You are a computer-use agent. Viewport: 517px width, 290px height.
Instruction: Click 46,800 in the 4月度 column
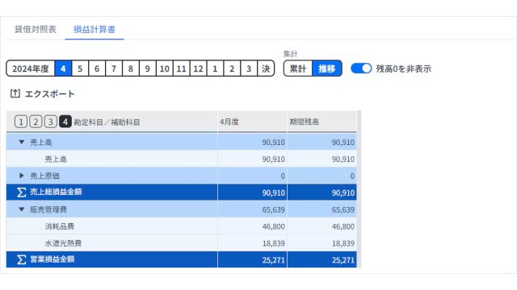coord(273,226)
